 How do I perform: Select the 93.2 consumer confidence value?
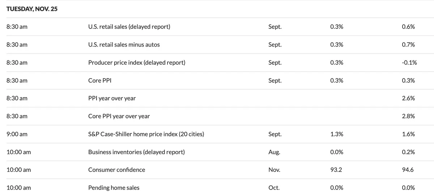336,170
